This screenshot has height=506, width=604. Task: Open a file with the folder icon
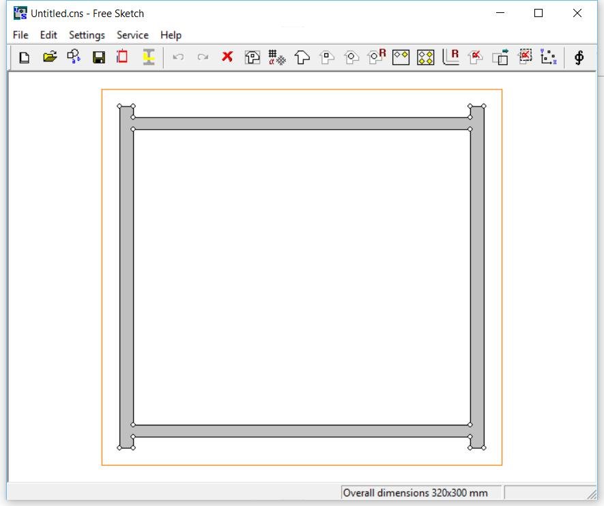(x=49, y=57)
